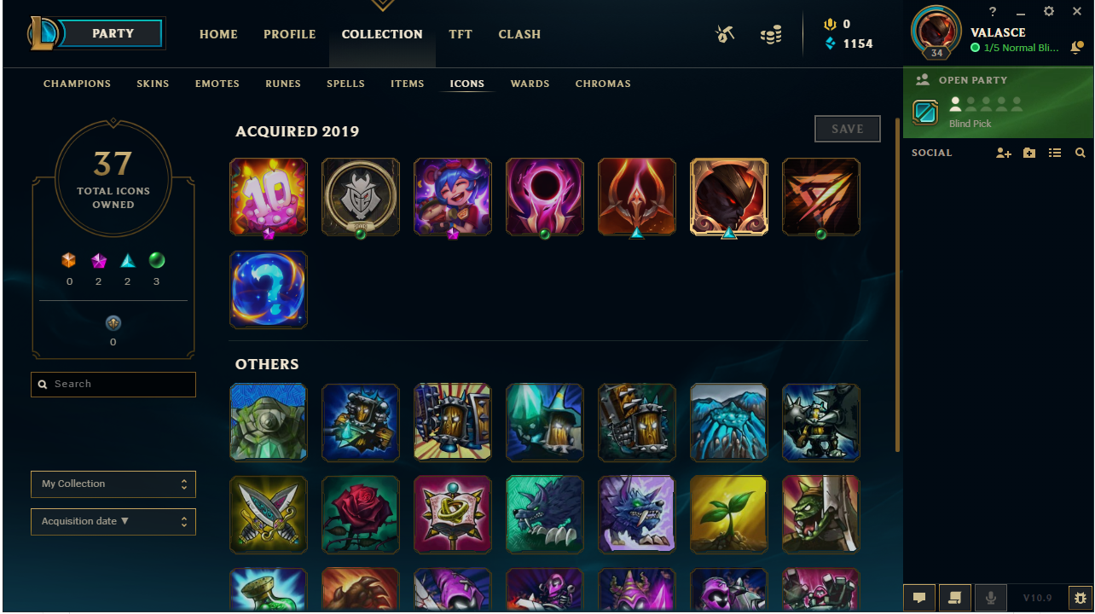This screenshot has width=1095, height=614.
Task: Open the friend list view options icon
Action: tap(1055, 153)
